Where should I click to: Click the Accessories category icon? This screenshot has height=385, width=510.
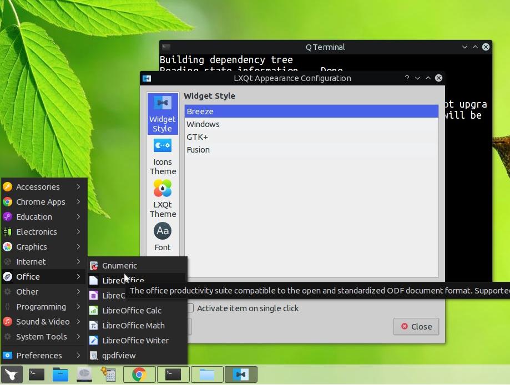pos(7,186)
